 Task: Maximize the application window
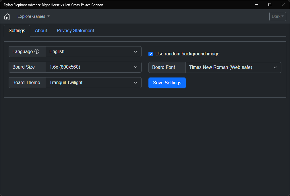click(x=270, y=5)
